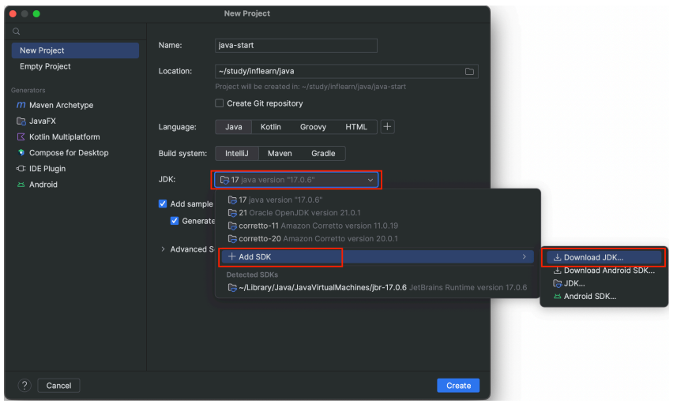The width and height of the screenshot is (677, 407).
Task: Choose IntelliJ build system
Action: 237,154
